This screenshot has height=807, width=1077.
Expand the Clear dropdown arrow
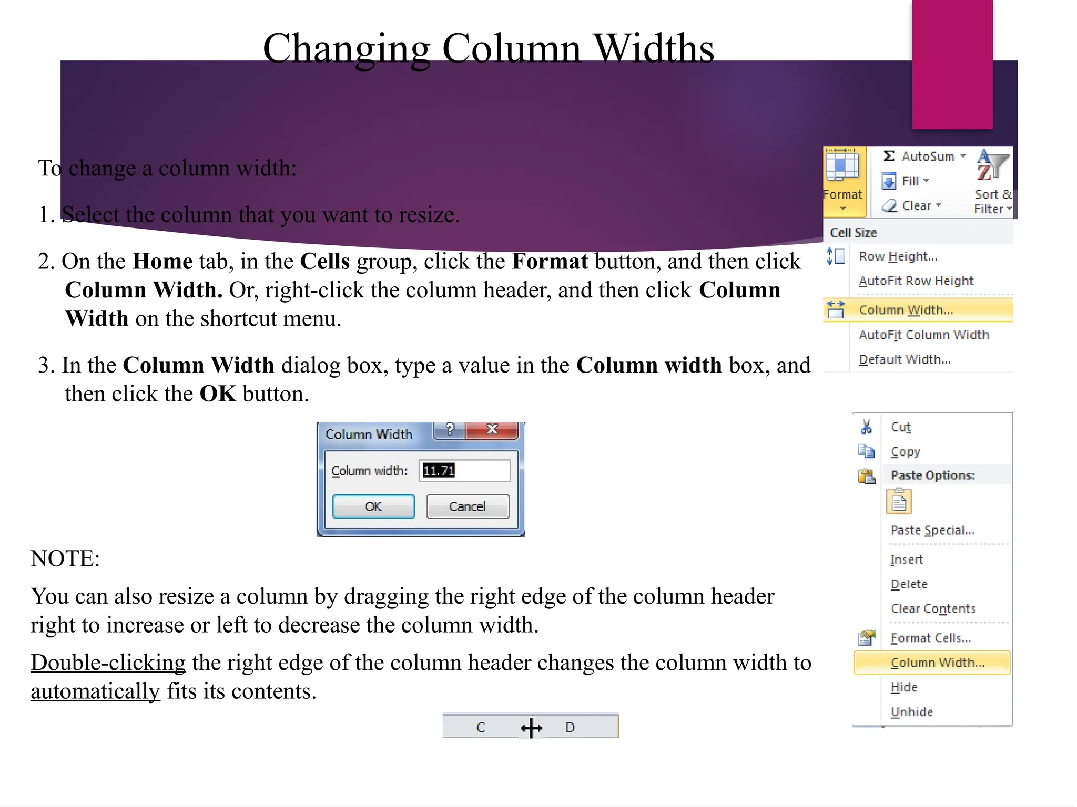pyautogui.click(x=938, y=205)
